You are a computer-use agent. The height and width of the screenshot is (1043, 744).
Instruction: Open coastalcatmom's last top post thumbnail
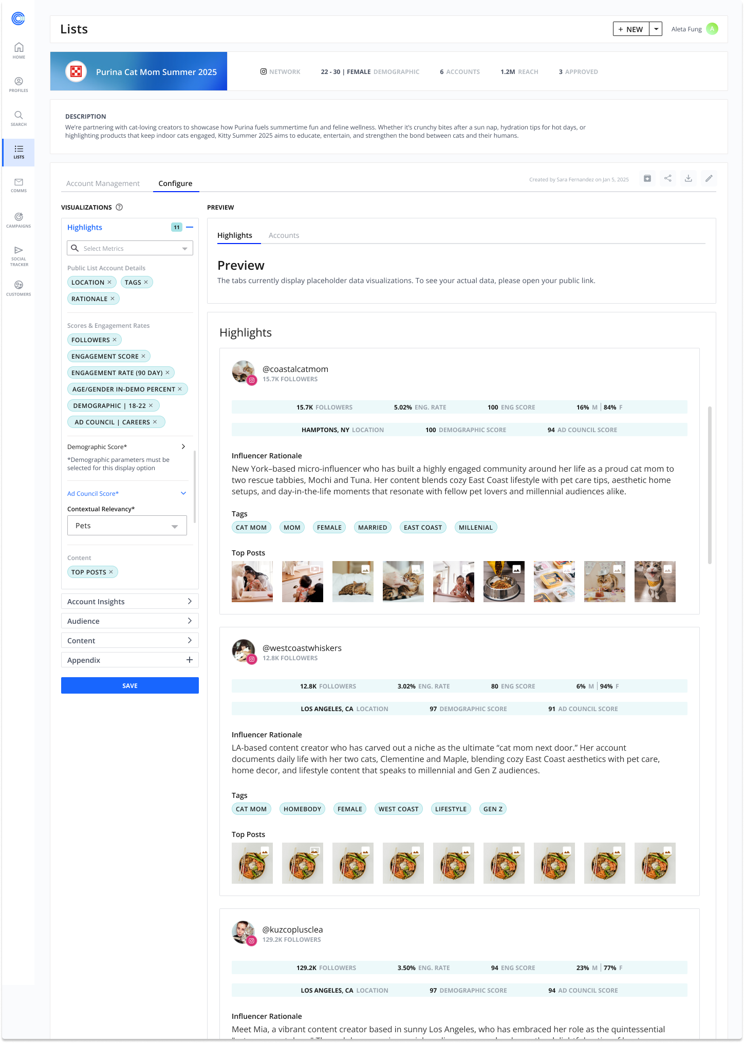(x=655, y=582)
